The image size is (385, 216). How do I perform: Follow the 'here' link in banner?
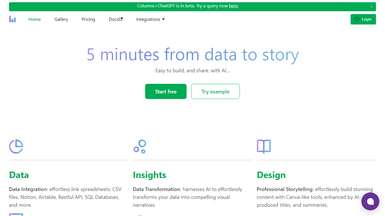coord(233,6)
